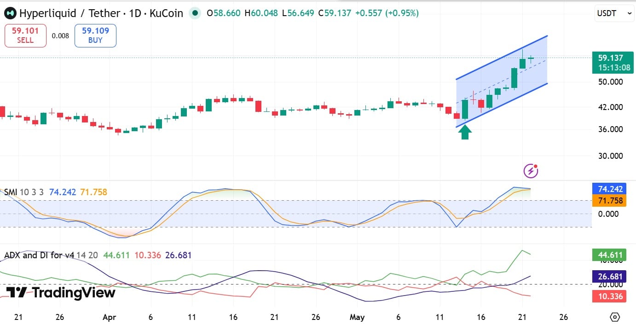Click the 30.000 price axis label
This screenshot has height=325, width=636.
(610, 156)
